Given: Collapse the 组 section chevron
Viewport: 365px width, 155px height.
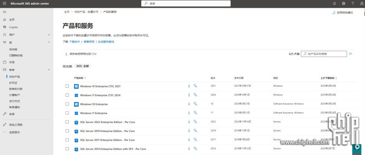Looking at the screenshot, I should pyautogui.click(x=49, y=42).
